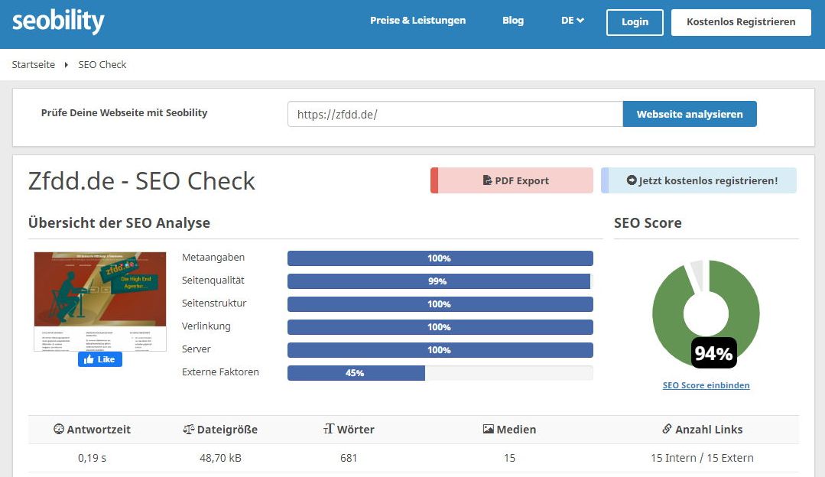The image size is (825, 477).
Task: Open the zfdd.de website thumbnail
Action: [100, 301]
